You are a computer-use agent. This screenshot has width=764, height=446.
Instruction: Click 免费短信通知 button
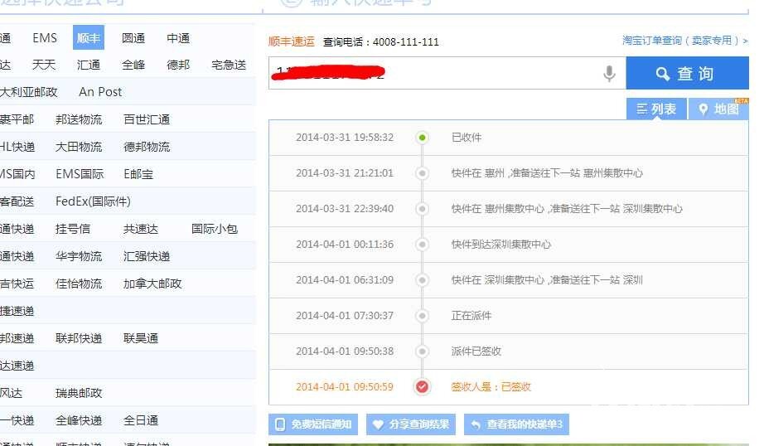pos(313,424)
